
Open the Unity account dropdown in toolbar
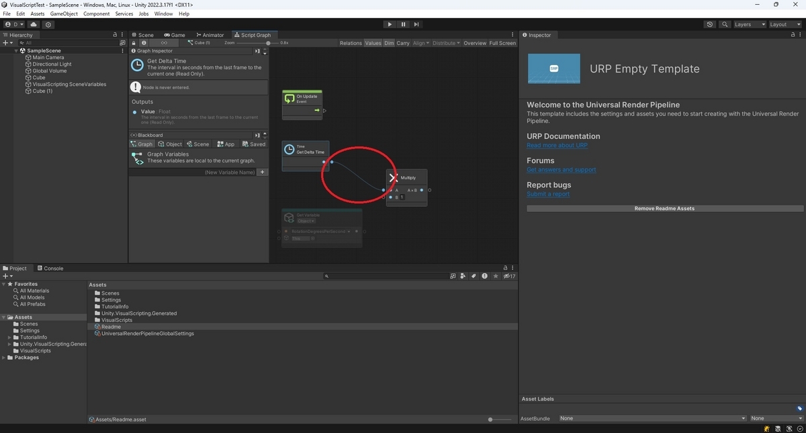pyautogui.click(x=14, y=24)
